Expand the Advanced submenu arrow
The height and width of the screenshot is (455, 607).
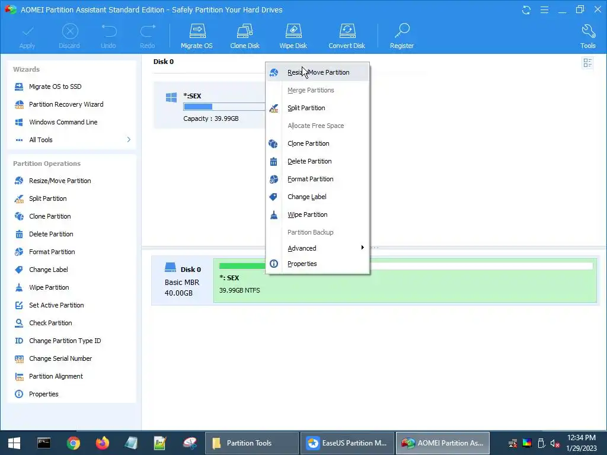(362, 248)
